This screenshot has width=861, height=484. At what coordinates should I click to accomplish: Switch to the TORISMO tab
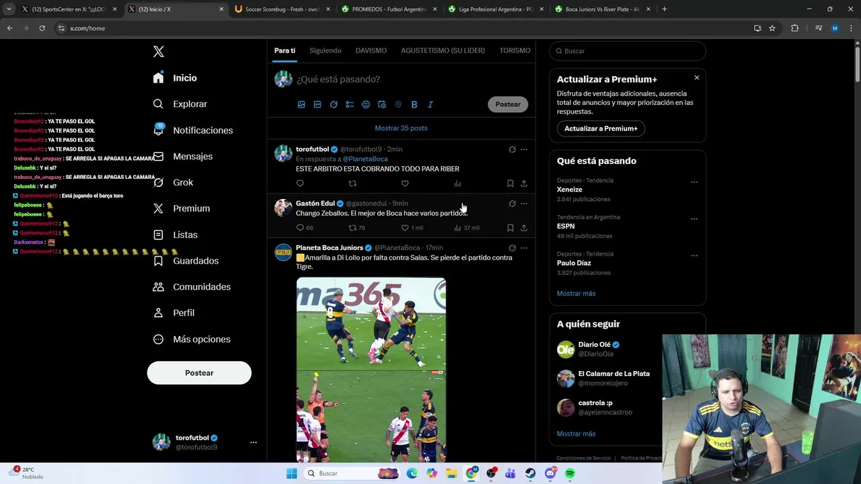pos(515,50)
